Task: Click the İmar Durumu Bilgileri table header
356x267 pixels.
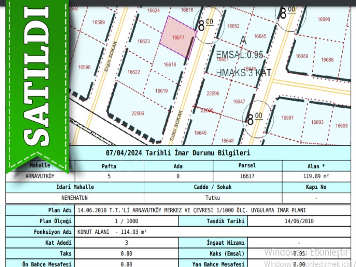Action: pyautogui.click(x=178, y=153)
